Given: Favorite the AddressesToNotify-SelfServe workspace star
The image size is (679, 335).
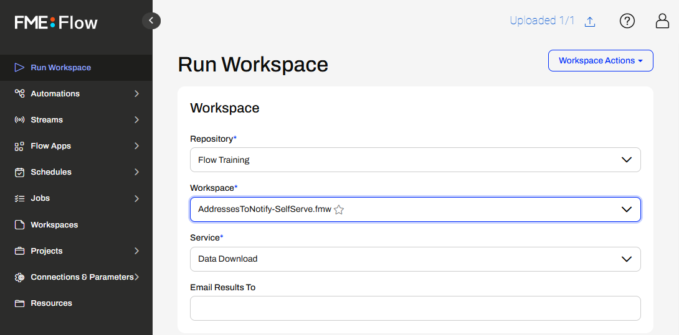Looking at the screenshot, I should pos(339,209).
